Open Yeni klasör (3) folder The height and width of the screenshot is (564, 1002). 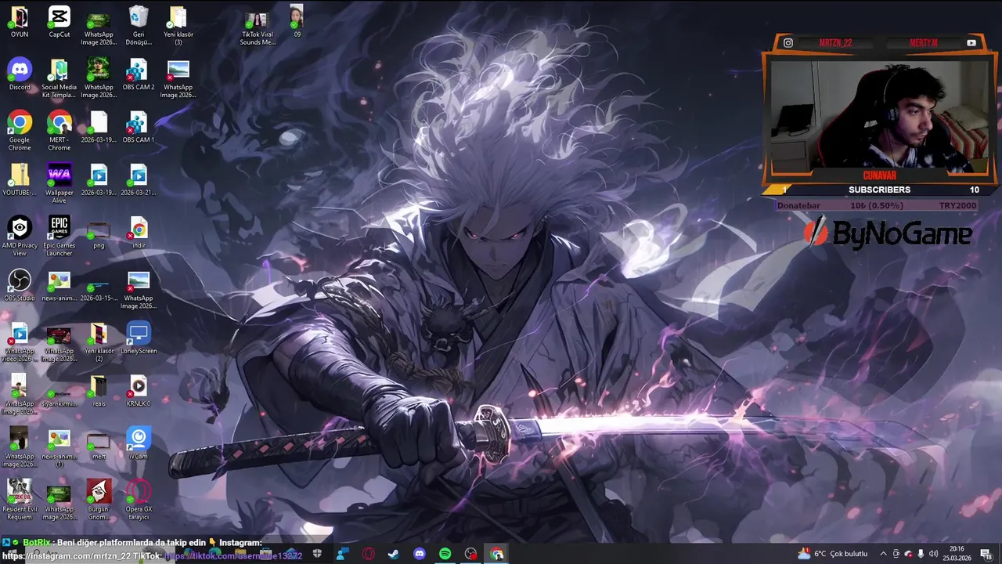pos(178,26)
